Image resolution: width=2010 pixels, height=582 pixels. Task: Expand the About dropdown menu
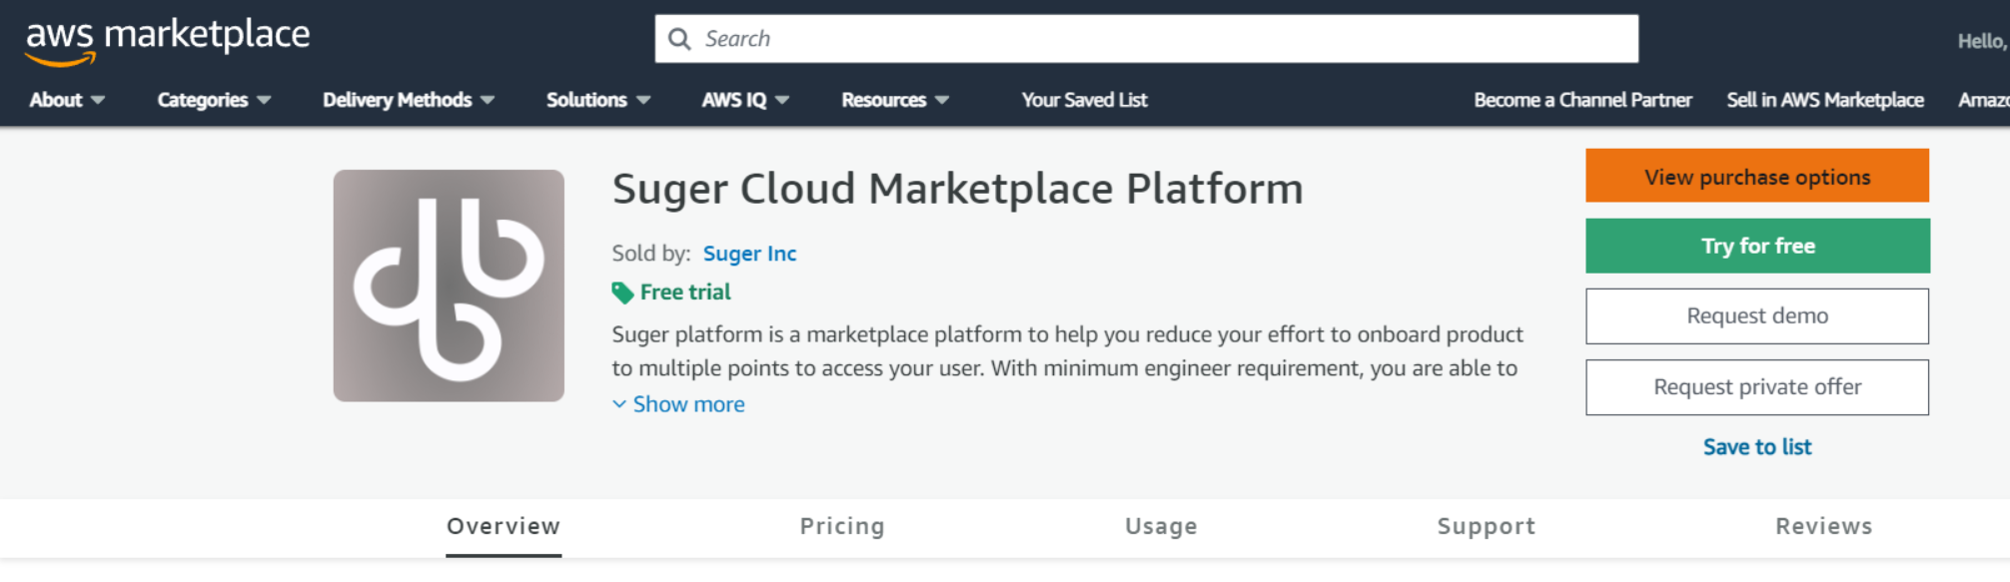coord(67,100)
